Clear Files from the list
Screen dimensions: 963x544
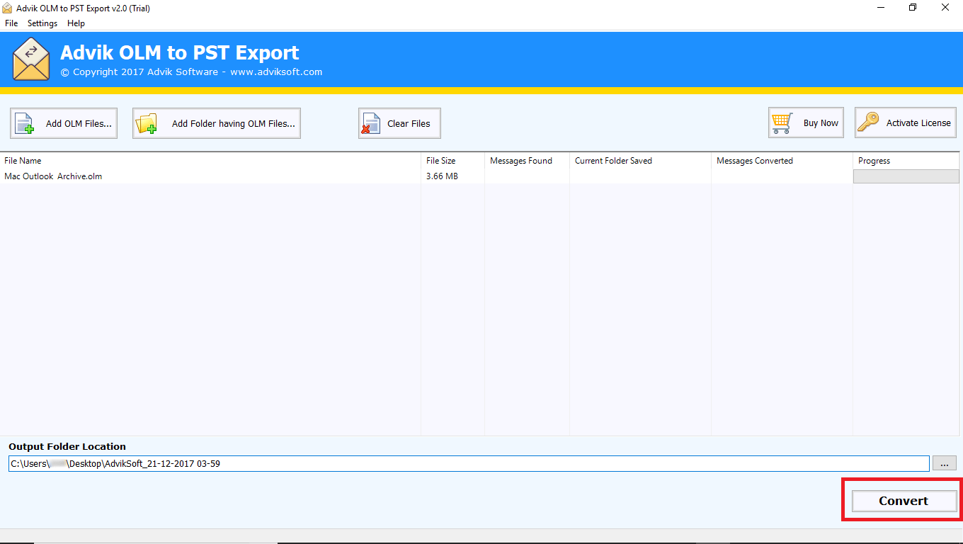[399, 123]
